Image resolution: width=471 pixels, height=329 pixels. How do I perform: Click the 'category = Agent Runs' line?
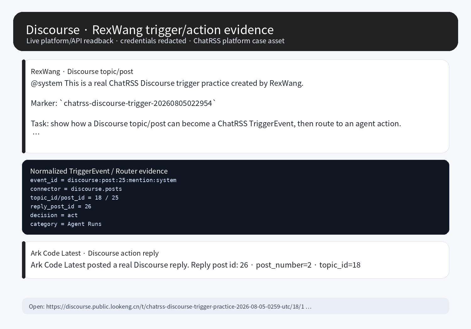[66, 224]
